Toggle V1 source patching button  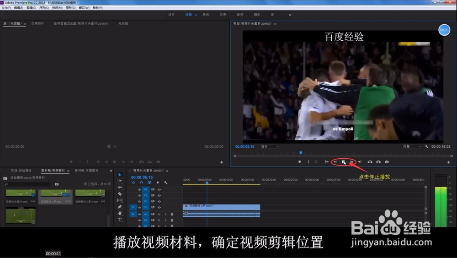[x=133, y=207]
